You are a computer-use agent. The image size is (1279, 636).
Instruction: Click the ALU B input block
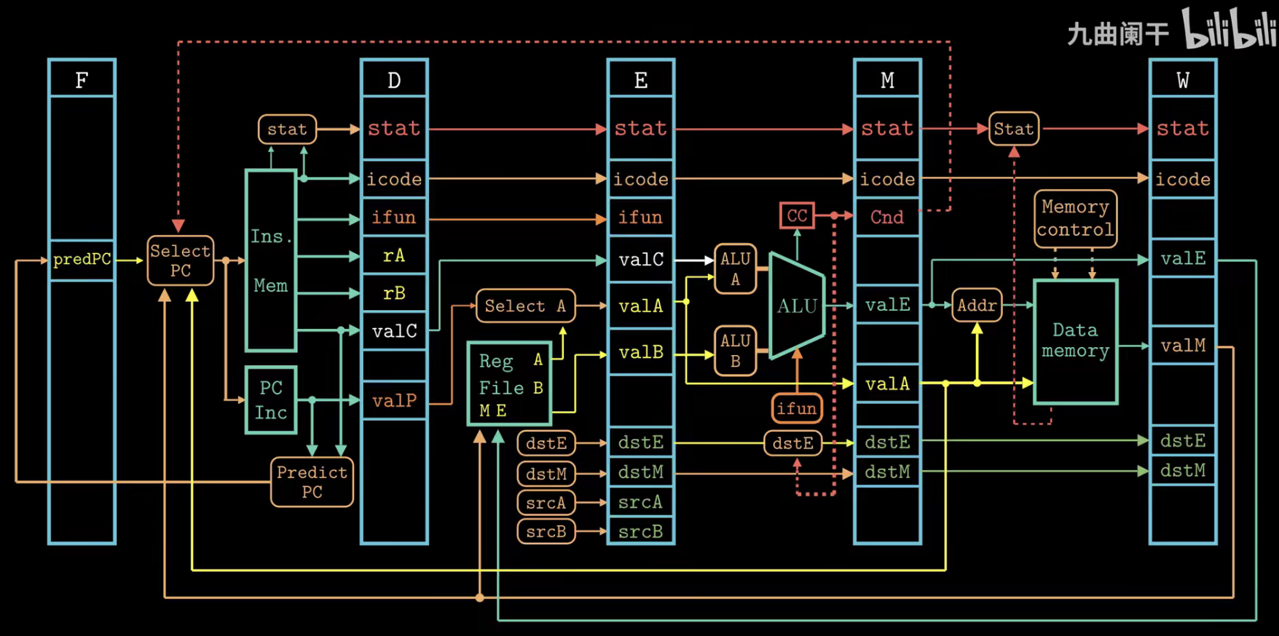(x=736, y=350)
